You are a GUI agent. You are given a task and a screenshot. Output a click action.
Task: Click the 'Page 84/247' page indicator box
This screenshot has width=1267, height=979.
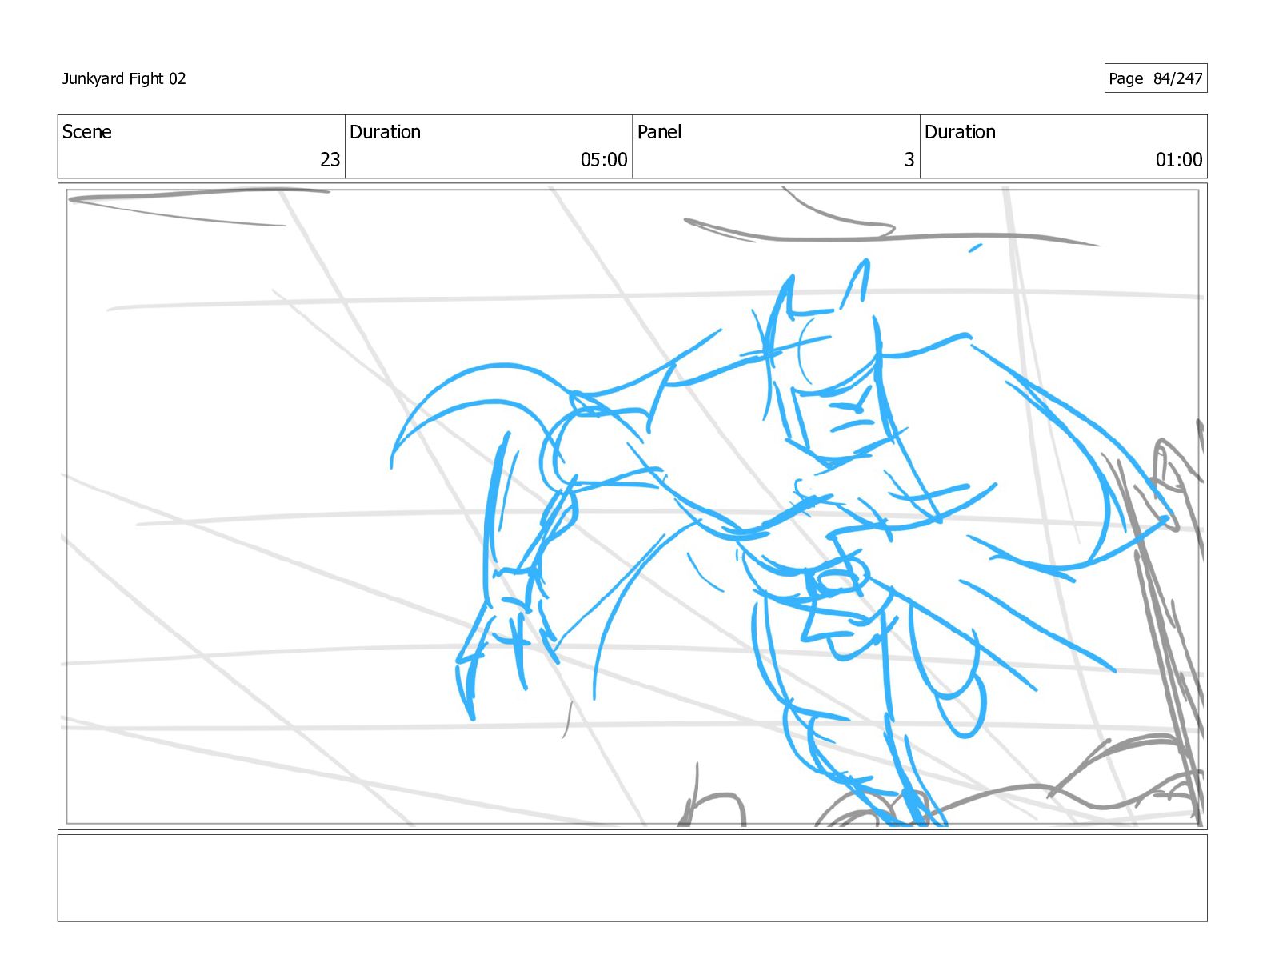click(x=1155, y=78)
